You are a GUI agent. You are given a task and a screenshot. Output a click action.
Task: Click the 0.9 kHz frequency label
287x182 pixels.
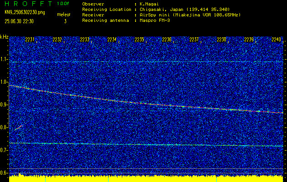(4, 105)
